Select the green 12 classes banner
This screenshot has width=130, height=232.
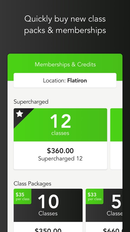[60, 125]
